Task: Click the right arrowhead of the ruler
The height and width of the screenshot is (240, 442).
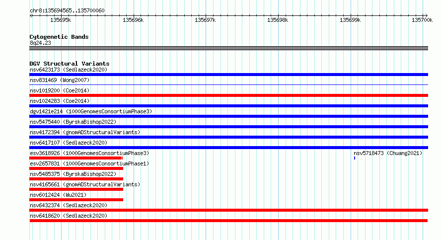Action: (x=427, y=15)
